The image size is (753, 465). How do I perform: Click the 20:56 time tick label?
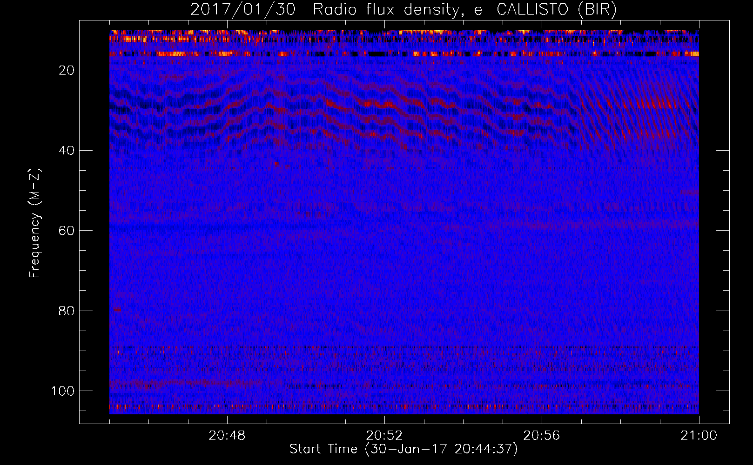541,436
